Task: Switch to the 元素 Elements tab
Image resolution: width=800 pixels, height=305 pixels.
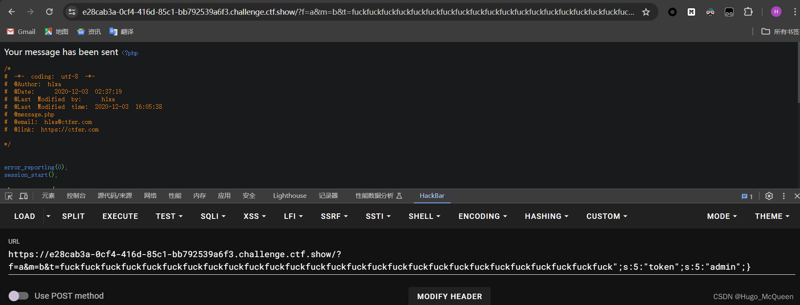Action: pyautogui.click(x=48, y=196)
